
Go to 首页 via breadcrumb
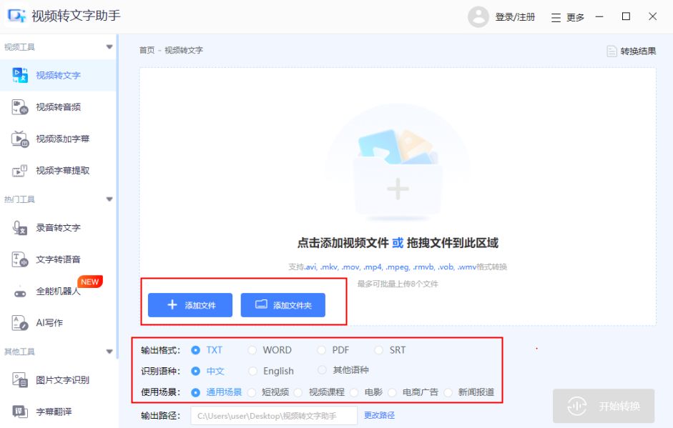[148, 50]
